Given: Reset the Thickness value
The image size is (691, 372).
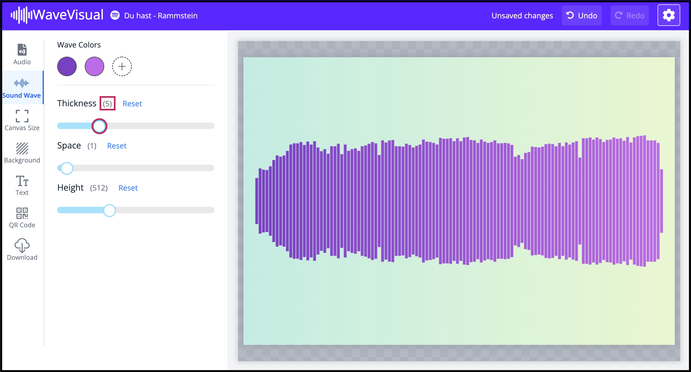Looking at the screenshot, I should pyautogui.click(x=132, y=104).
